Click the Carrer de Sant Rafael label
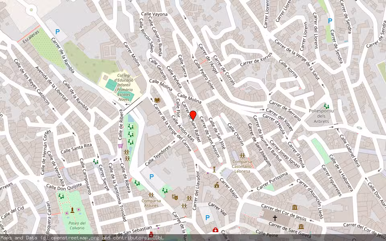 tap(192, 123)
